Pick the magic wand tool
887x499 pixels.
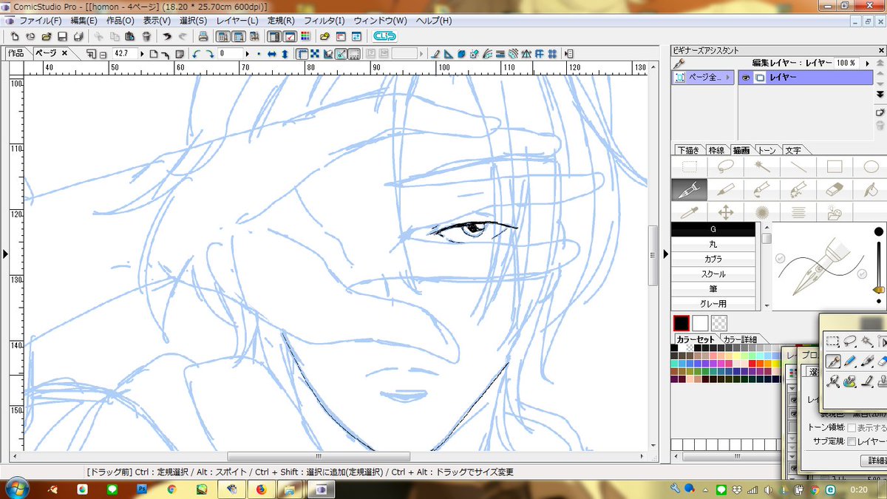[x=761, y=167]
